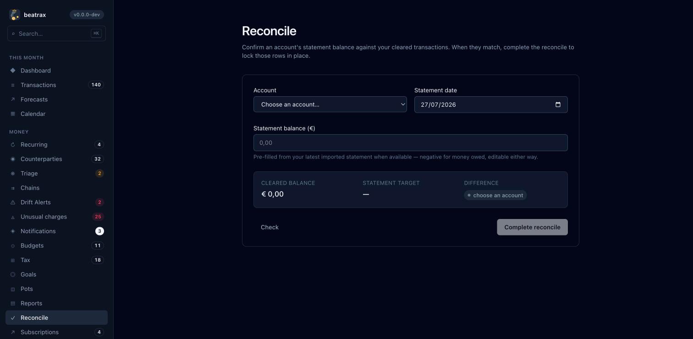This screenshot has width=693, height=339.
Task: Click the Budgets 11 badge
Action: click(x=97, y=246)
